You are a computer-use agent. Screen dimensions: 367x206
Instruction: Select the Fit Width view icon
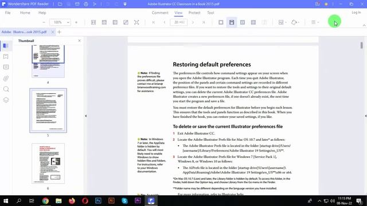pyautogui.click(x=104, y=22)
